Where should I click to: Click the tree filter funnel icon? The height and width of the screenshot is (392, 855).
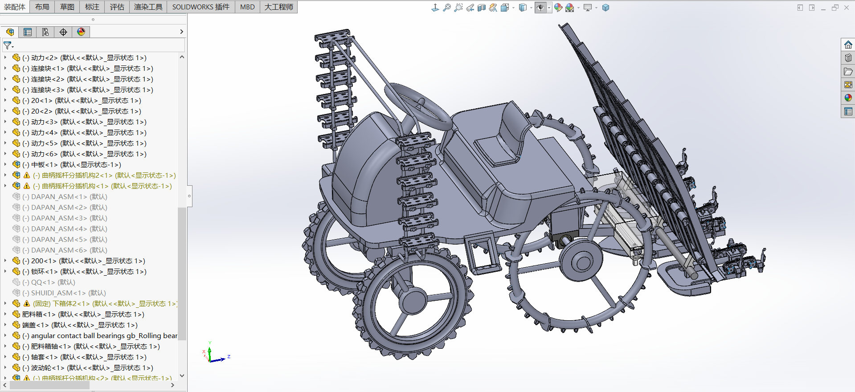tap(8, 45)
